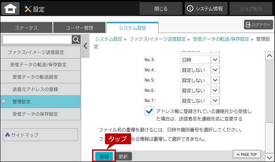
Task: Open the No.3 日時 dropdown
Action: point(200,60)
